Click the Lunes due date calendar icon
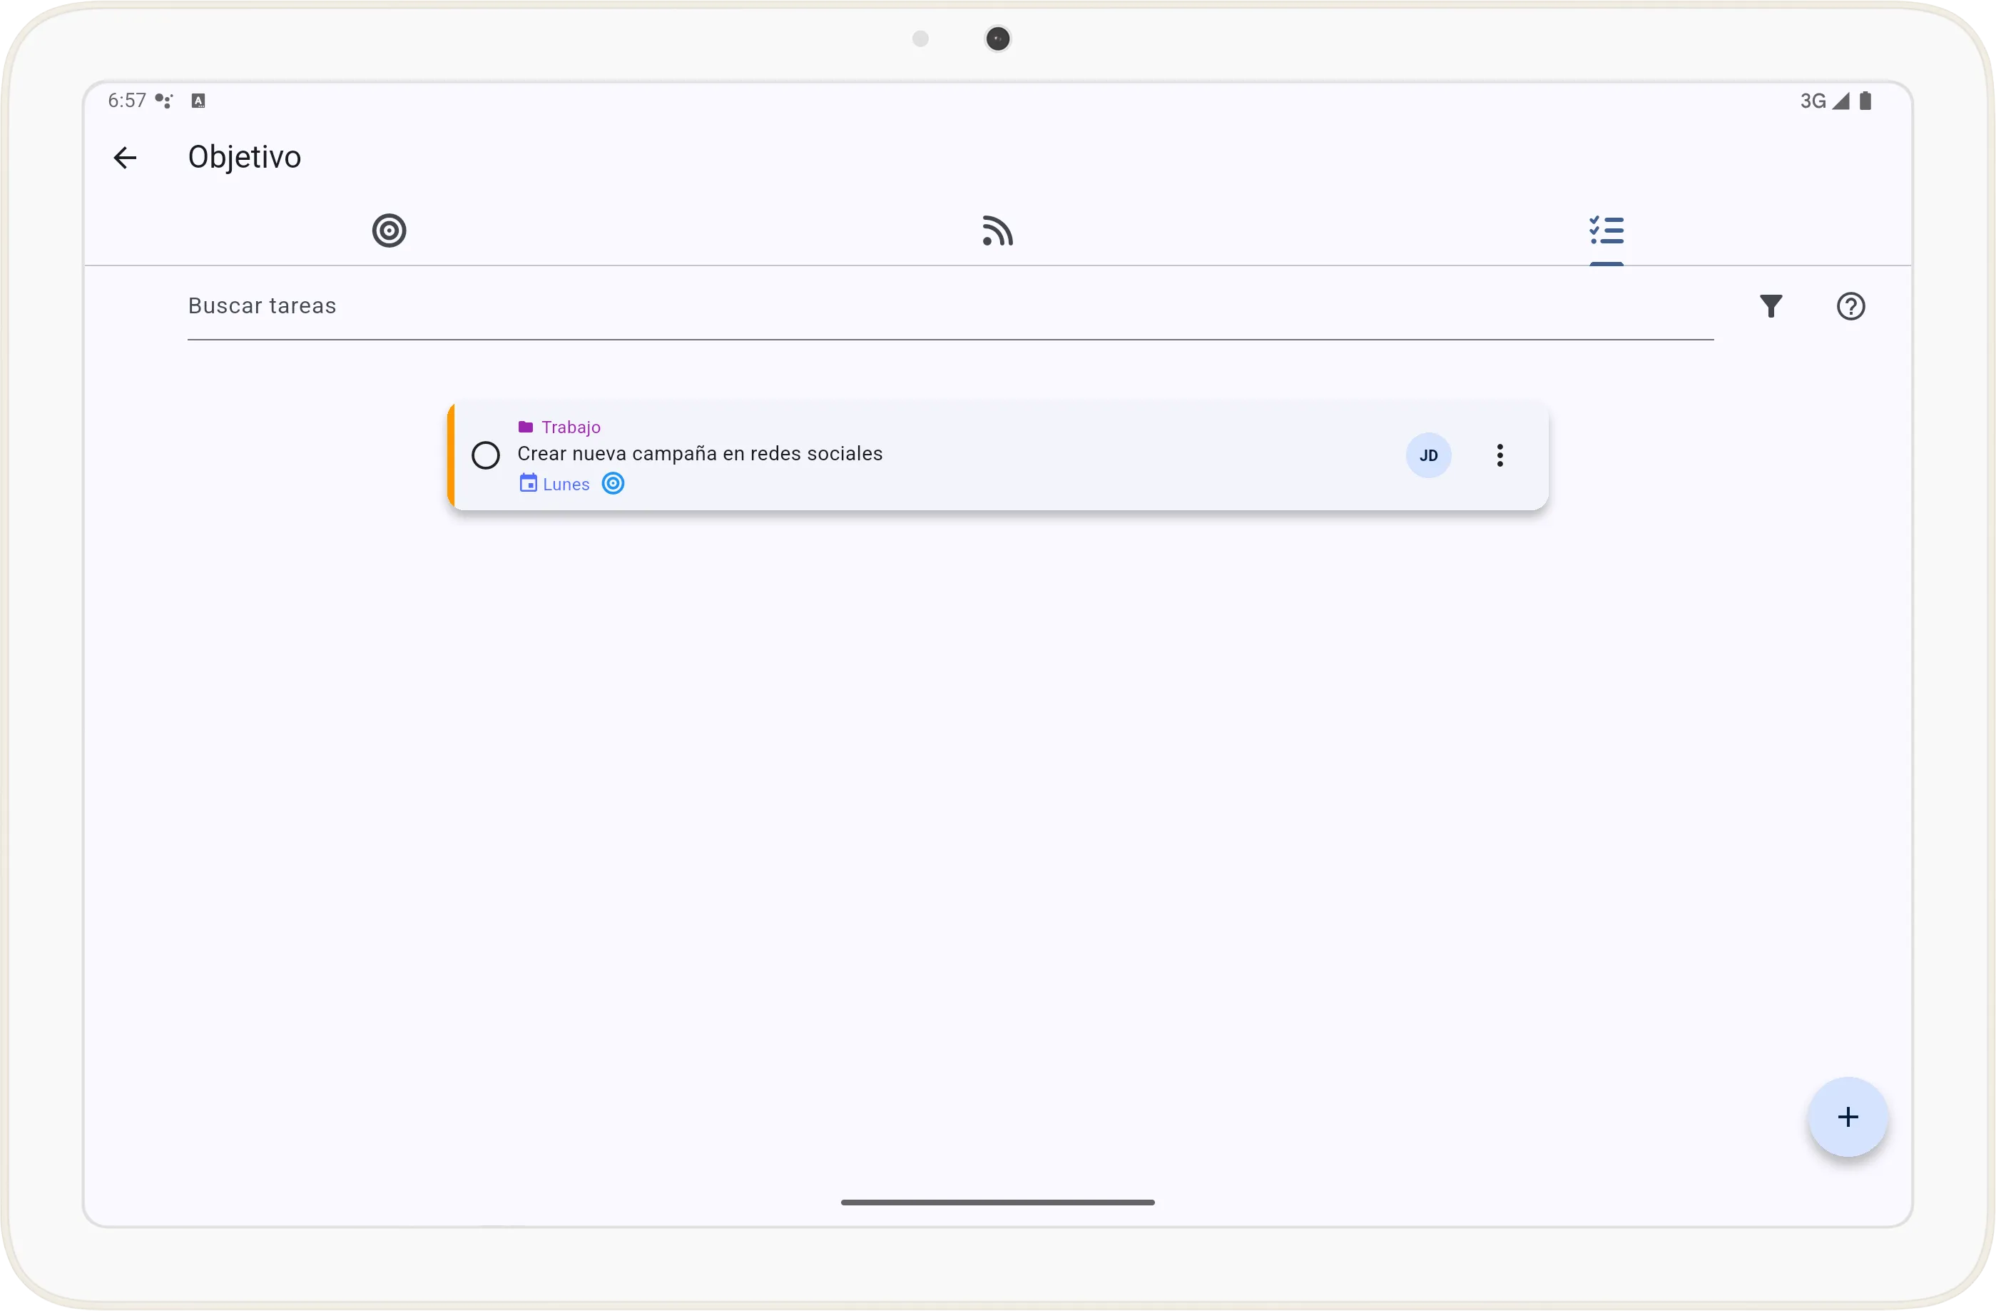This screenshot has height=1311, width=1996. pyautogui.click(x=527, y=483)
